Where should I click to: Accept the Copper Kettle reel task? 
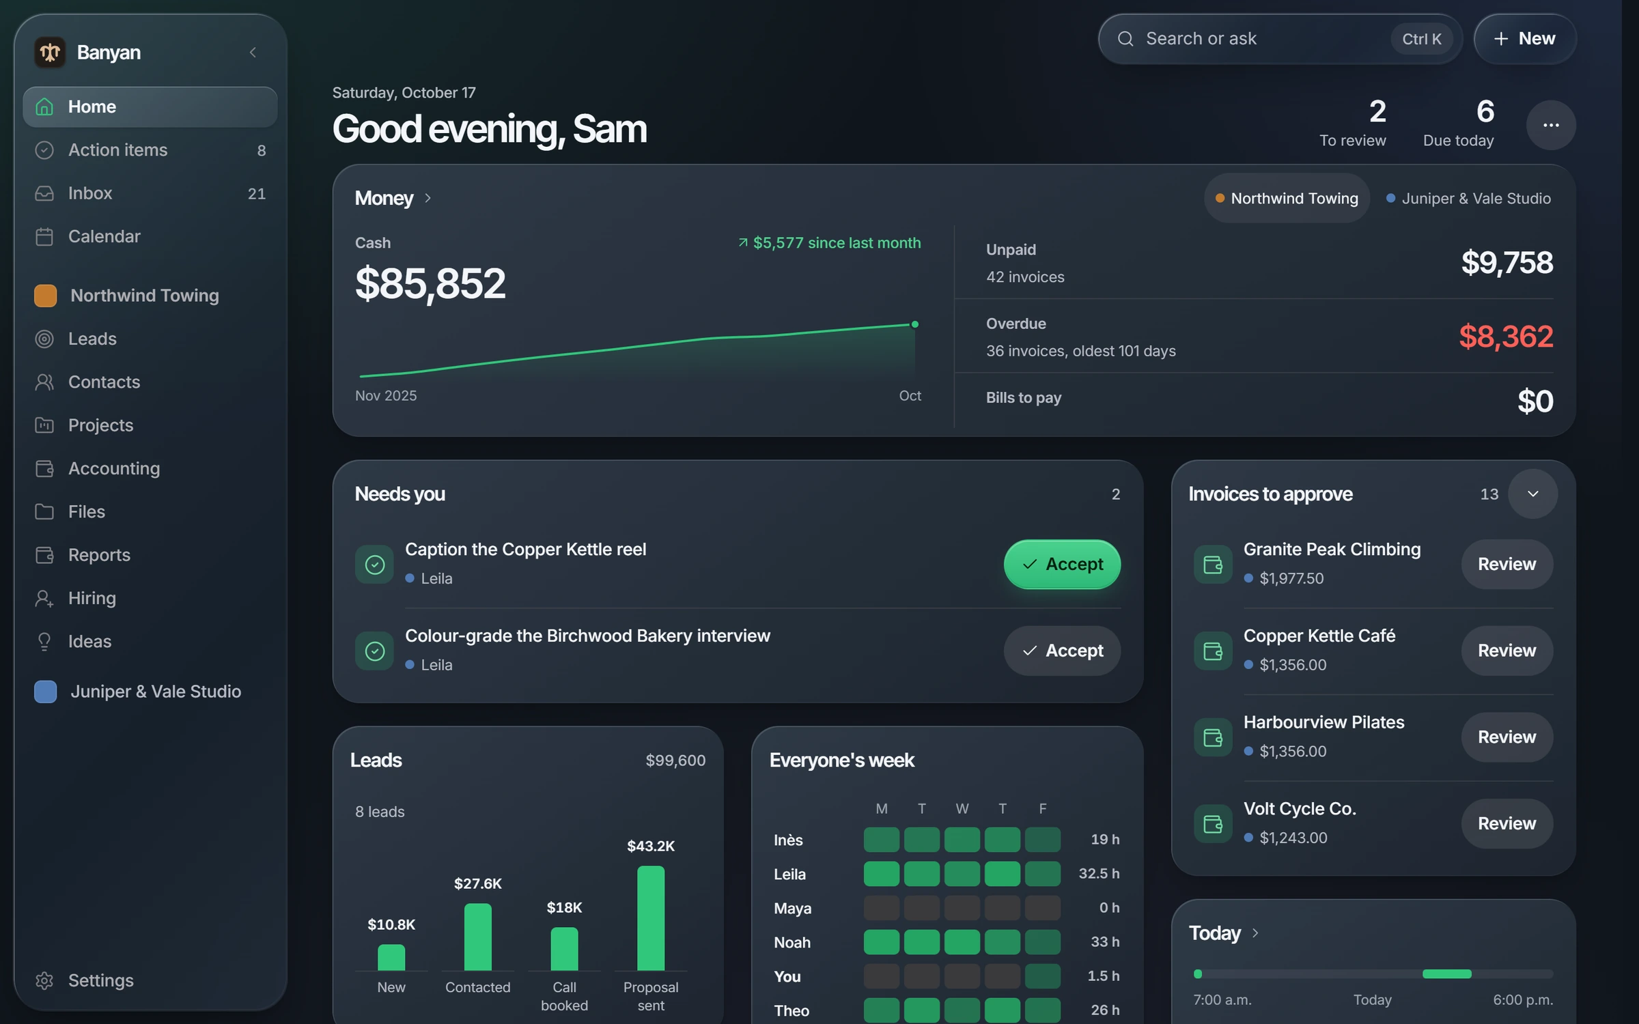pyautogui.click(x=1062, y=565)
